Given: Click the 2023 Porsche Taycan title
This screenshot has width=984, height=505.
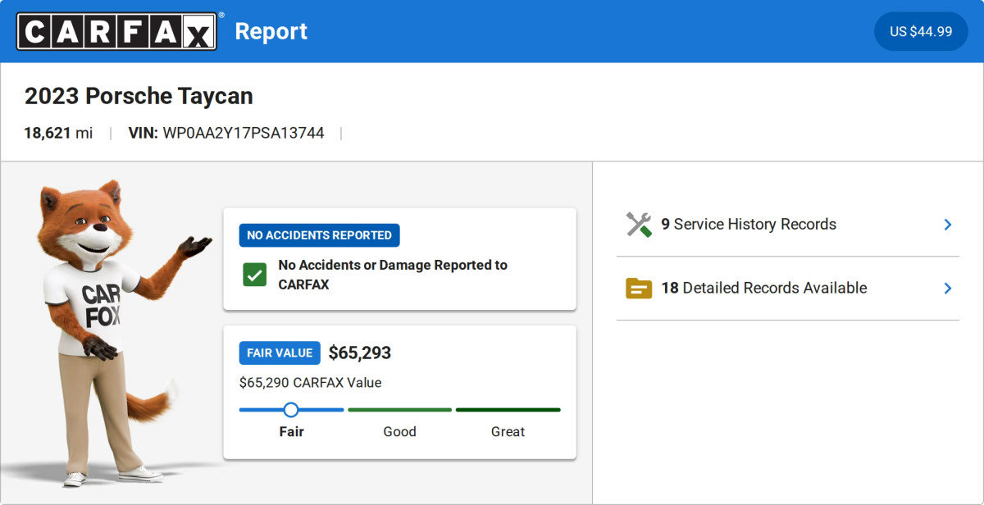Looking at the screenshot, I should click(x=139, y=96).
